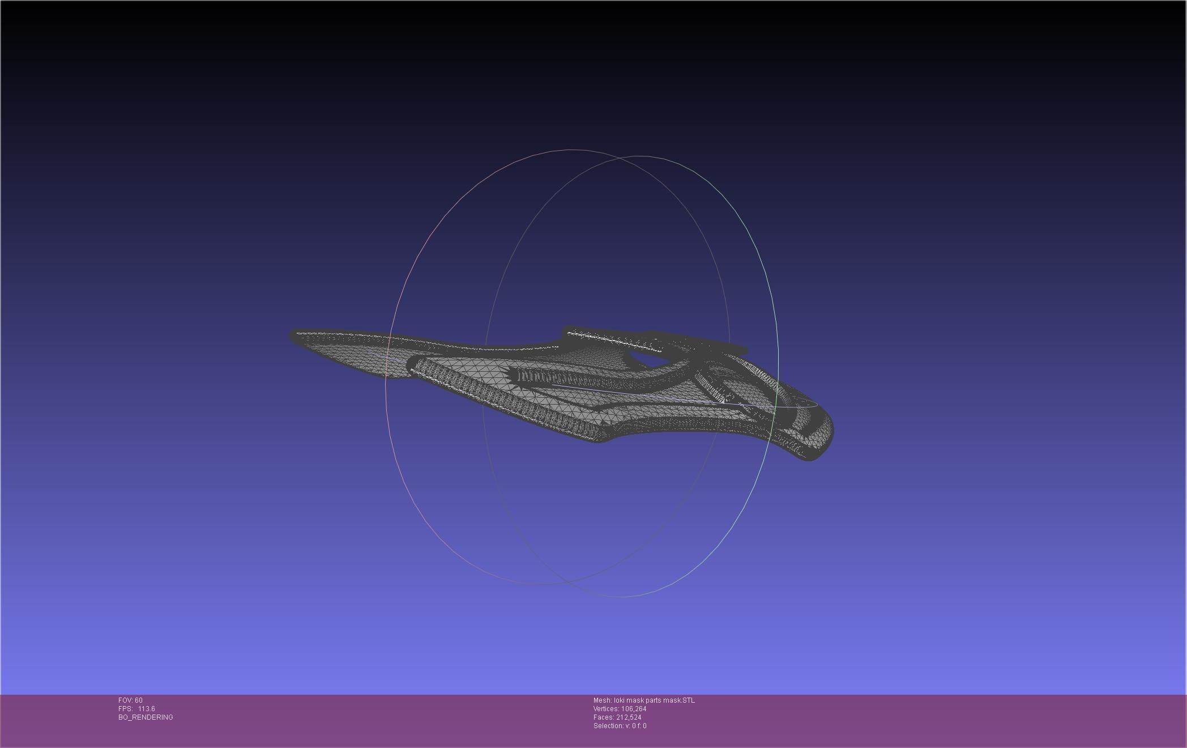
Task: Click the pointed left tip of the mask mesh
Action: pos(292,335)
